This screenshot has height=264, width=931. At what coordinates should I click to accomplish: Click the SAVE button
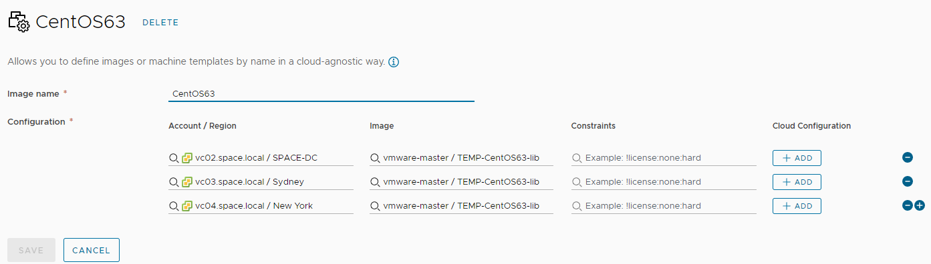pos(31,250)
